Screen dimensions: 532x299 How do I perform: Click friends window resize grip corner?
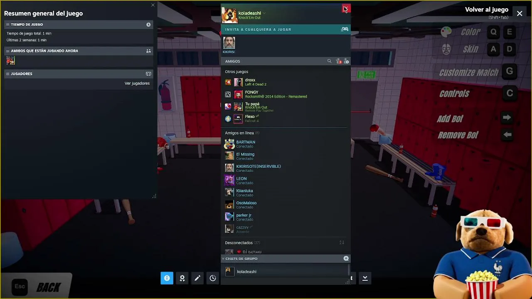347,282
